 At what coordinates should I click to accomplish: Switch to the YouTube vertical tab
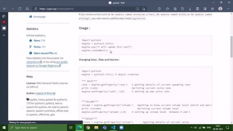[4, 22]
